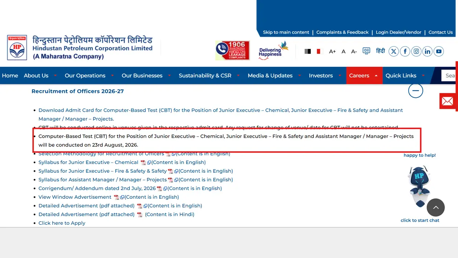
Task: Toggle the Careers menu arrow
Action: pos(376,76)
